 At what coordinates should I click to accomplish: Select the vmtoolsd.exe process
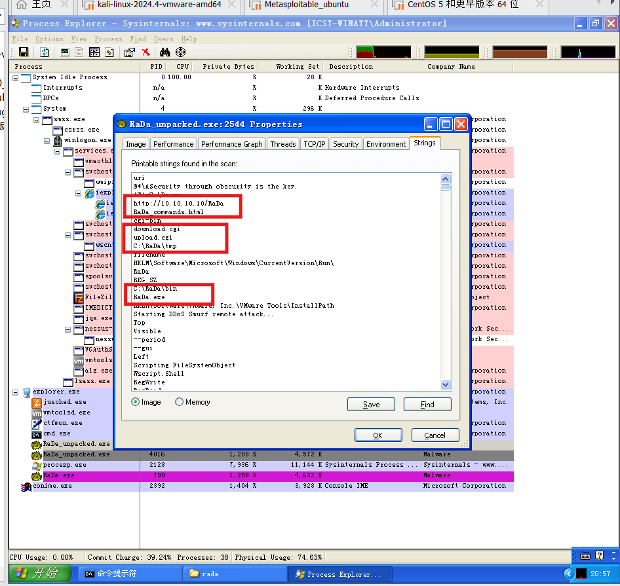(66, 412)
